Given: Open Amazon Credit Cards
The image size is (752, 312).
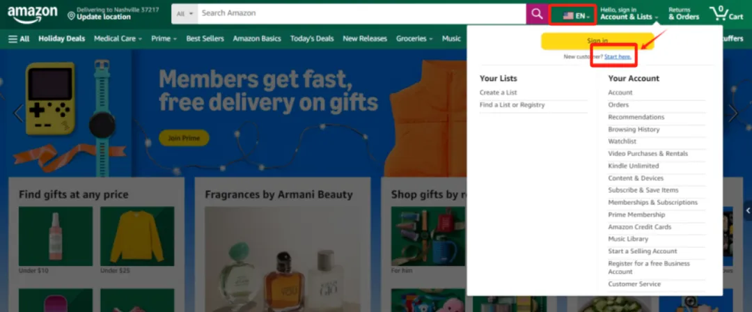Looking at the screenshot, I should point(640,227).
